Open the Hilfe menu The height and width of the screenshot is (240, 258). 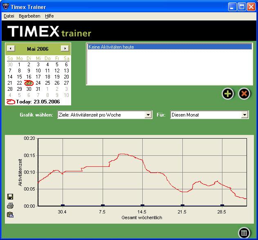(x=49, y=16)
